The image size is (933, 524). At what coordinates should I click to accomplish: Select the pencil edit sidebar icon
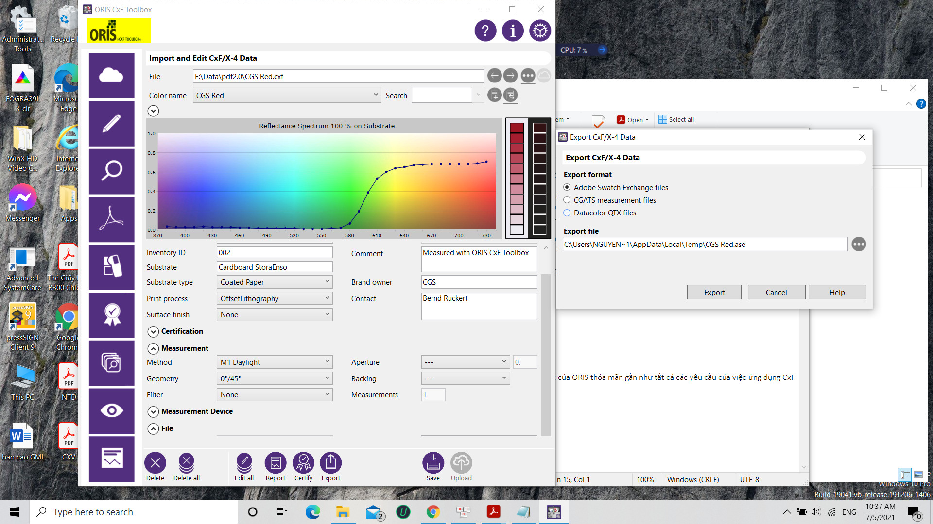pos(111,123)
